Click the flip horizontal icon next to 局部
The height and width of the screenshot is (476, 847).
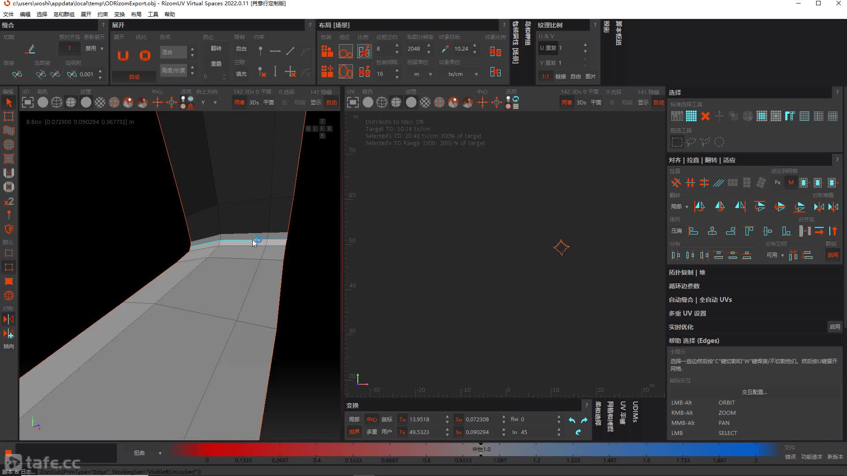(700, 206)
